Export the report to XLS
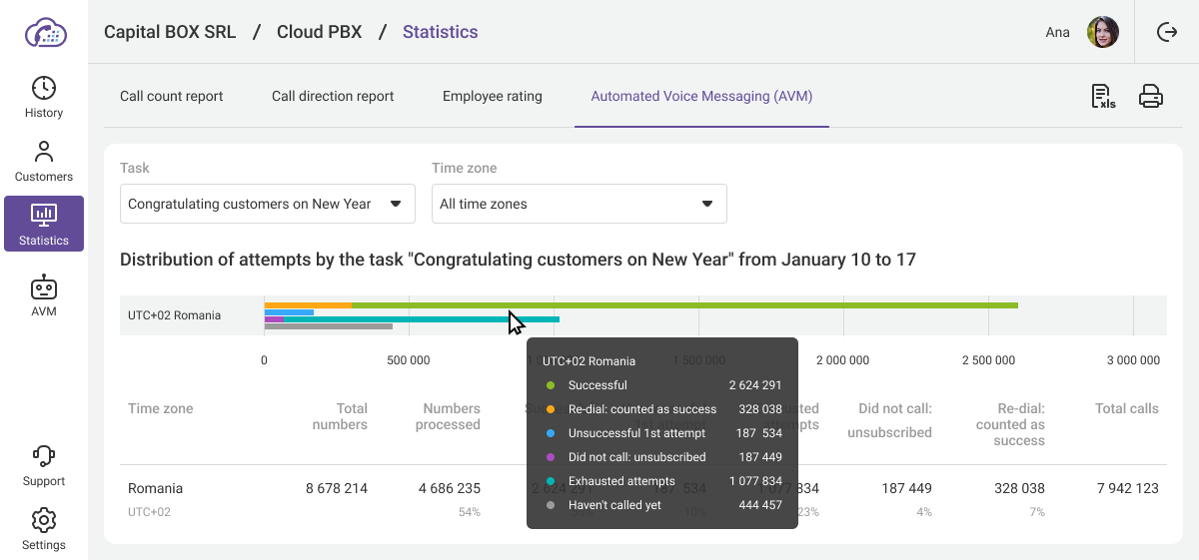 click(x=1103, y=96)
